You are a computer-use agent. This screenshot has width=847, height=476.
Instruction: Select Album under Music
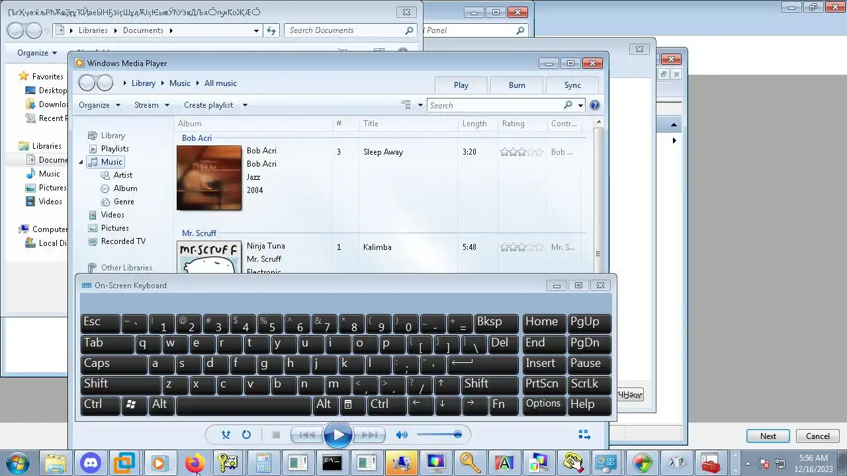125,188
